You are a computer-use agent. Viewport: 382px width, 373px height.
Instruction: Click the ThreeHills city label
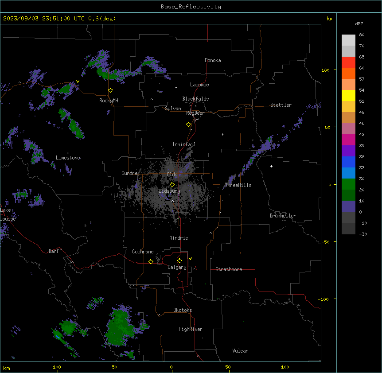point(238,185)
